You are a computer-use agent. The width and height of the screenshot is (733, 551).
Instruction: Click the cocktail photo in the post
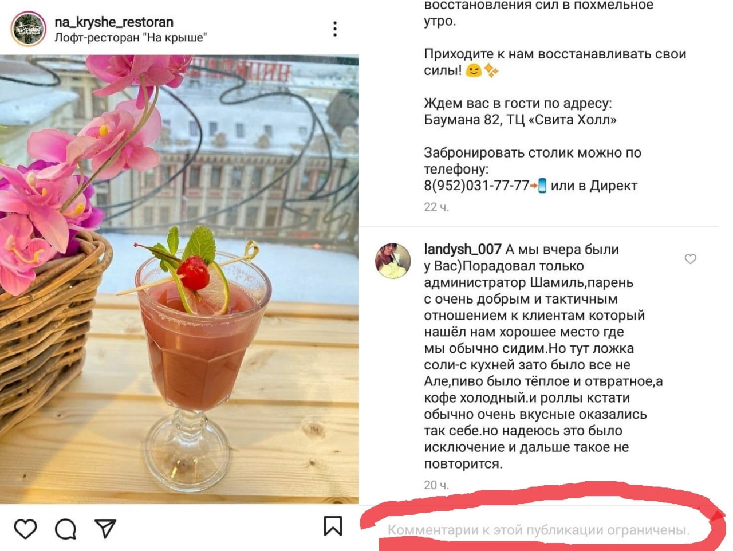coord(179,280)
